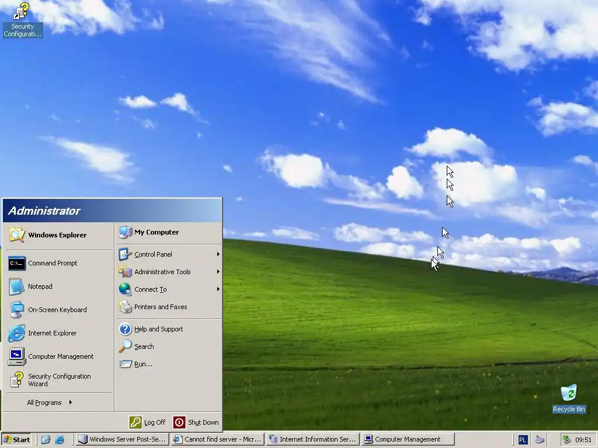The height and width of the screenshot is (448, 598).
Task: Open My Computer icon in Start menu
Action: [125, 232]
